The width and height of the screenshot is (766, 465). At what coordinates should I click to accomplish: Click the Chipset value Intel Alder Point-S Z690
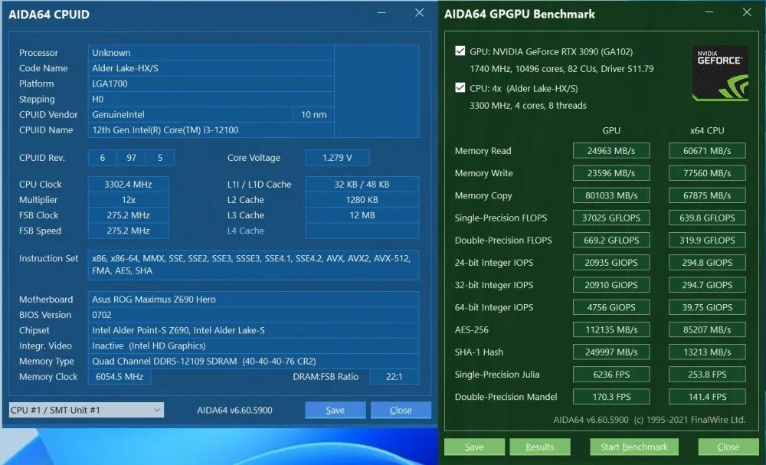coord(253,330)
